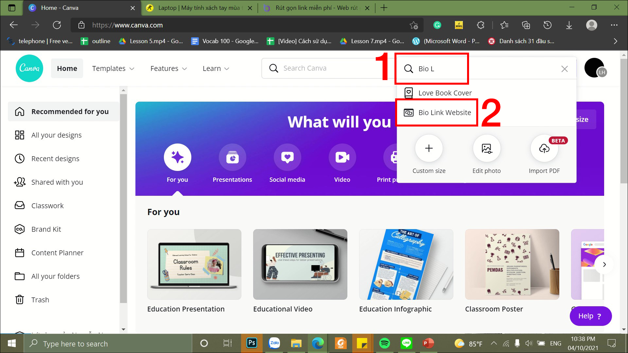
Task: Select the Classwork sidebar menu item
Action: [x=48, y=206]
